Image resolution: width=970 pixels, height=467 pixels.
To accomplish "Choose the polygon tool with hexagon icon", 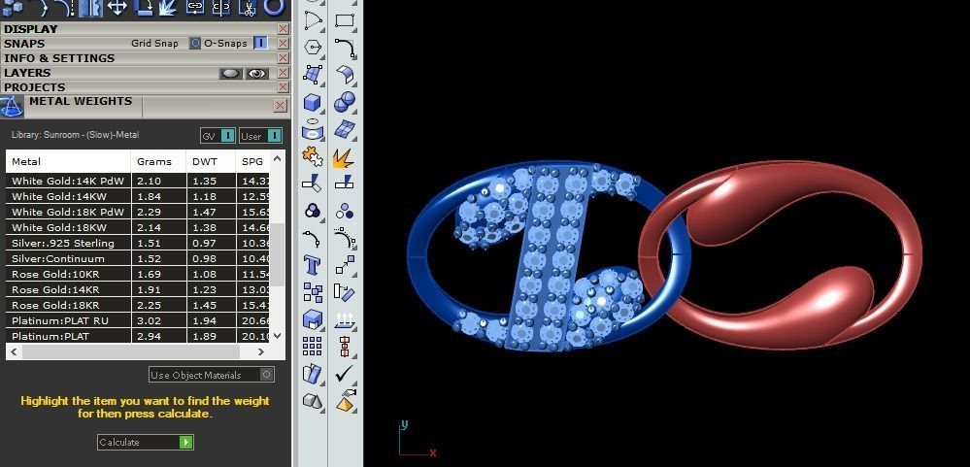I will [314, 47].
